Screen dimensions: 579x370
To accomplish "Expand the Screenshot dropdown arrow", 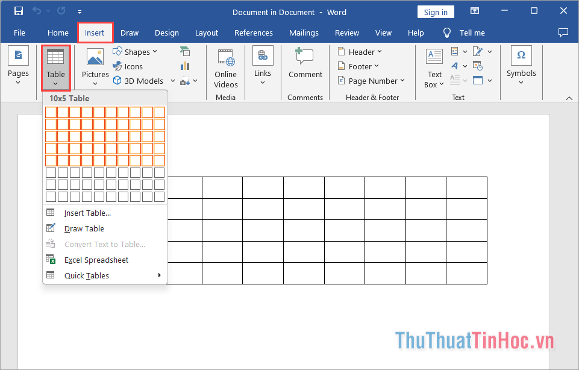I will point(195,81).
